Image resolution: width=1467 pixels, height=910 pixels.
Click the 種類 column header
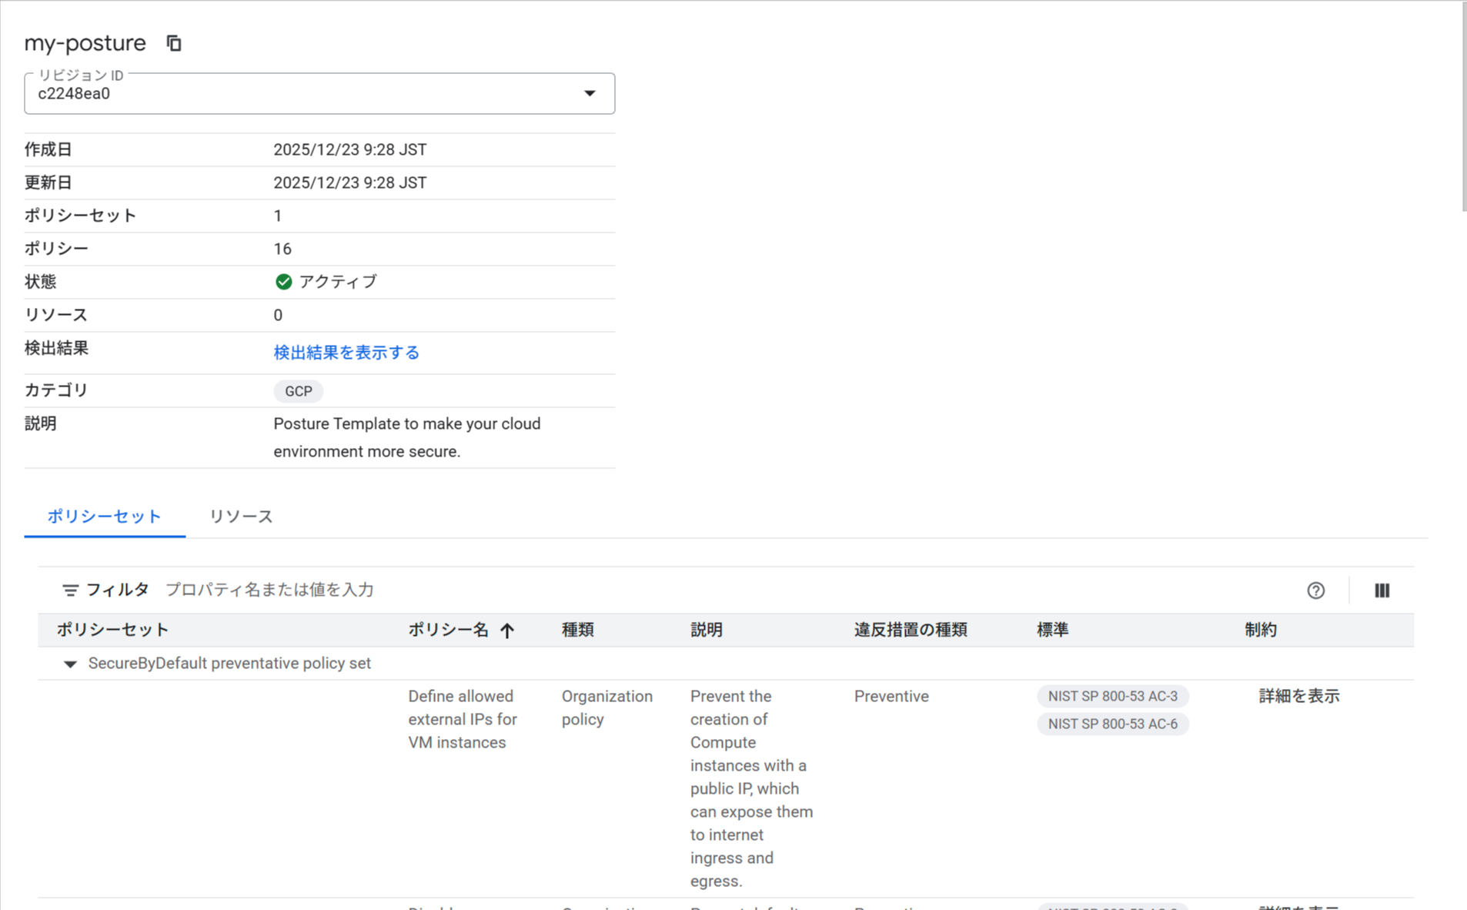point(577,630)
